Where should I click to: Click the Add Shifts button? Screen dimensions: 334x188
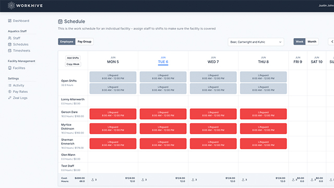pyautogui.click(x=73, y=58)
